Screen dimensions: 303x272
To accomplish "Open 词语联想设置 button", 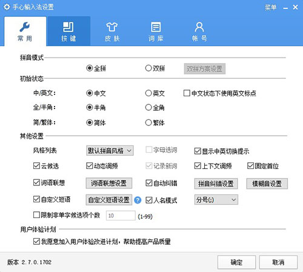I will (x=109, y=183).
